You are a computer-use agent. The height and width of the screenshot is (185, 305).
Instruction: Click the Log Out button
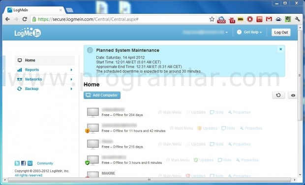tap(281, 32)
